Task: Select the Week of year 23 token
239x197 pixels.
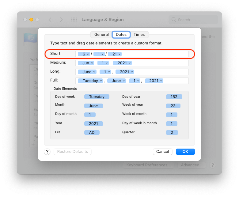Action: pyautogui.click(x=173, y=106)
